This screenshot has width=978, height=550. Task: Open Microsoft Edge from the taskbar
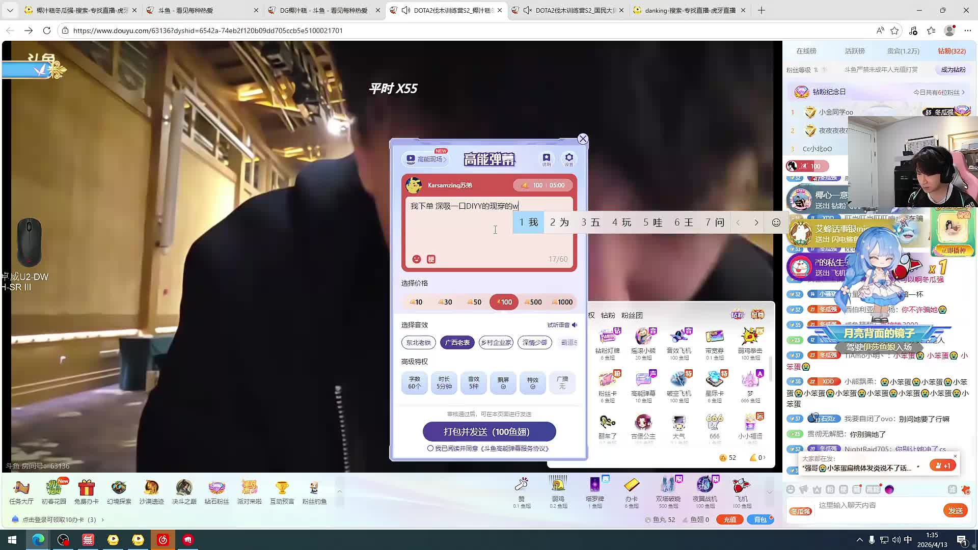tap(38, 540)
